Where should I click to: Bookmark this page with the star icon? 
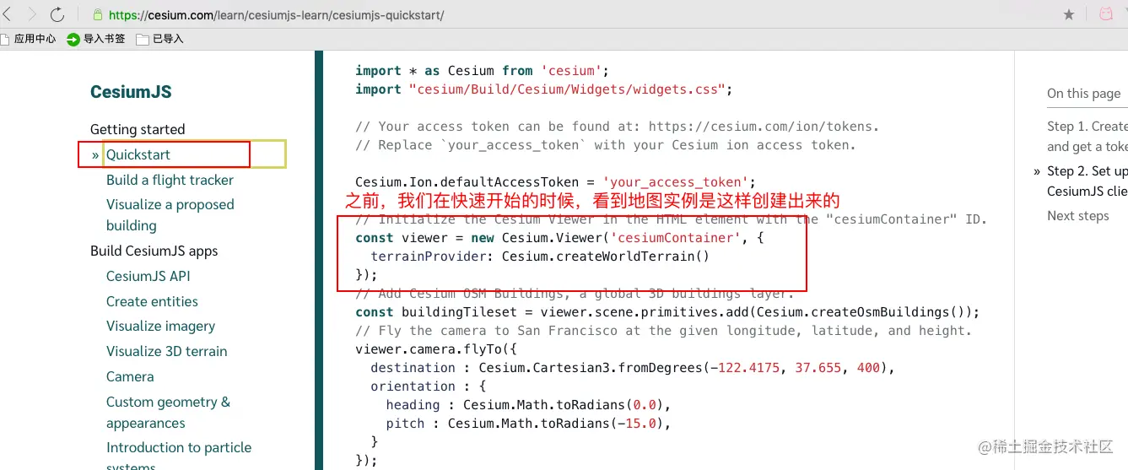[x=1069, y=14]
